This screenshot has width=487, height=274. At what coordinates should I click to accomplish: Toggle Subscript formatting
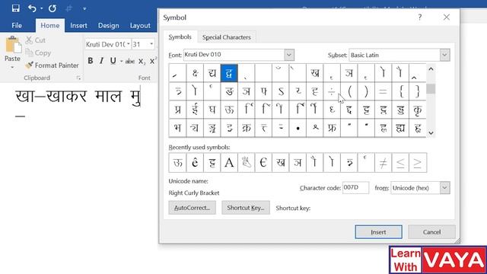click(142, 61)
